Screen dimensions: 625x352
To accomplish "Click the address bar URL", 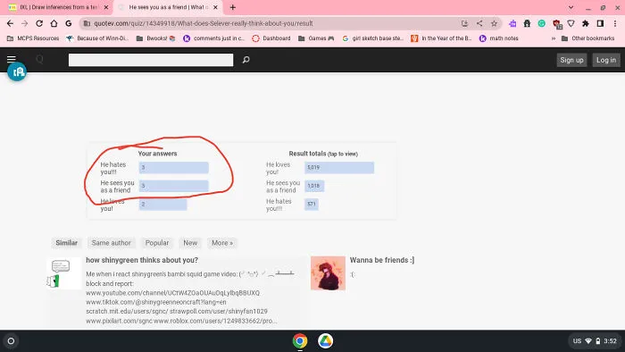I will [204, 23].
